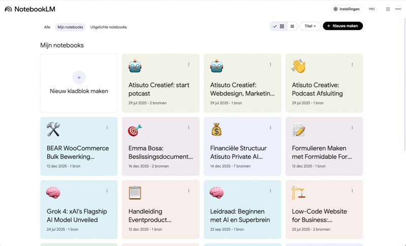The image size is (406, 246).
Task: Click the Nieuwe maken button
Action: point(343,26)
